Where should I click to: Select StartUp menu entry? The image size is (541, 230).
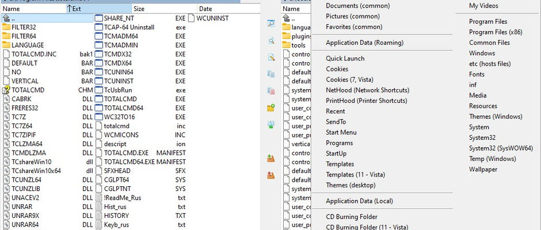point(336,154)
